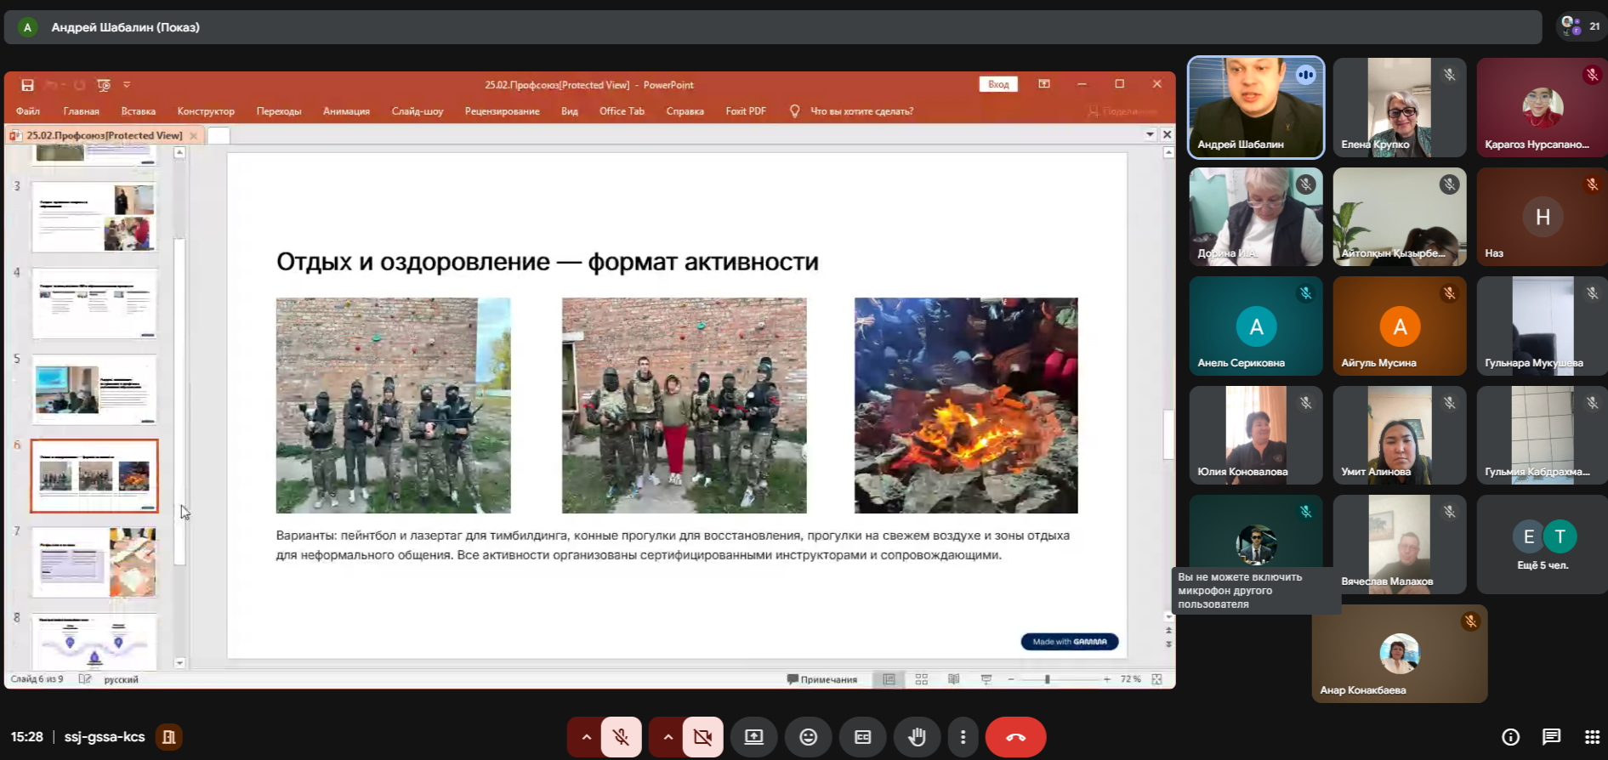Click the Вход sign-in button
The height and width of the screenshot is (760, 1608).
click(x=998, y=84)
